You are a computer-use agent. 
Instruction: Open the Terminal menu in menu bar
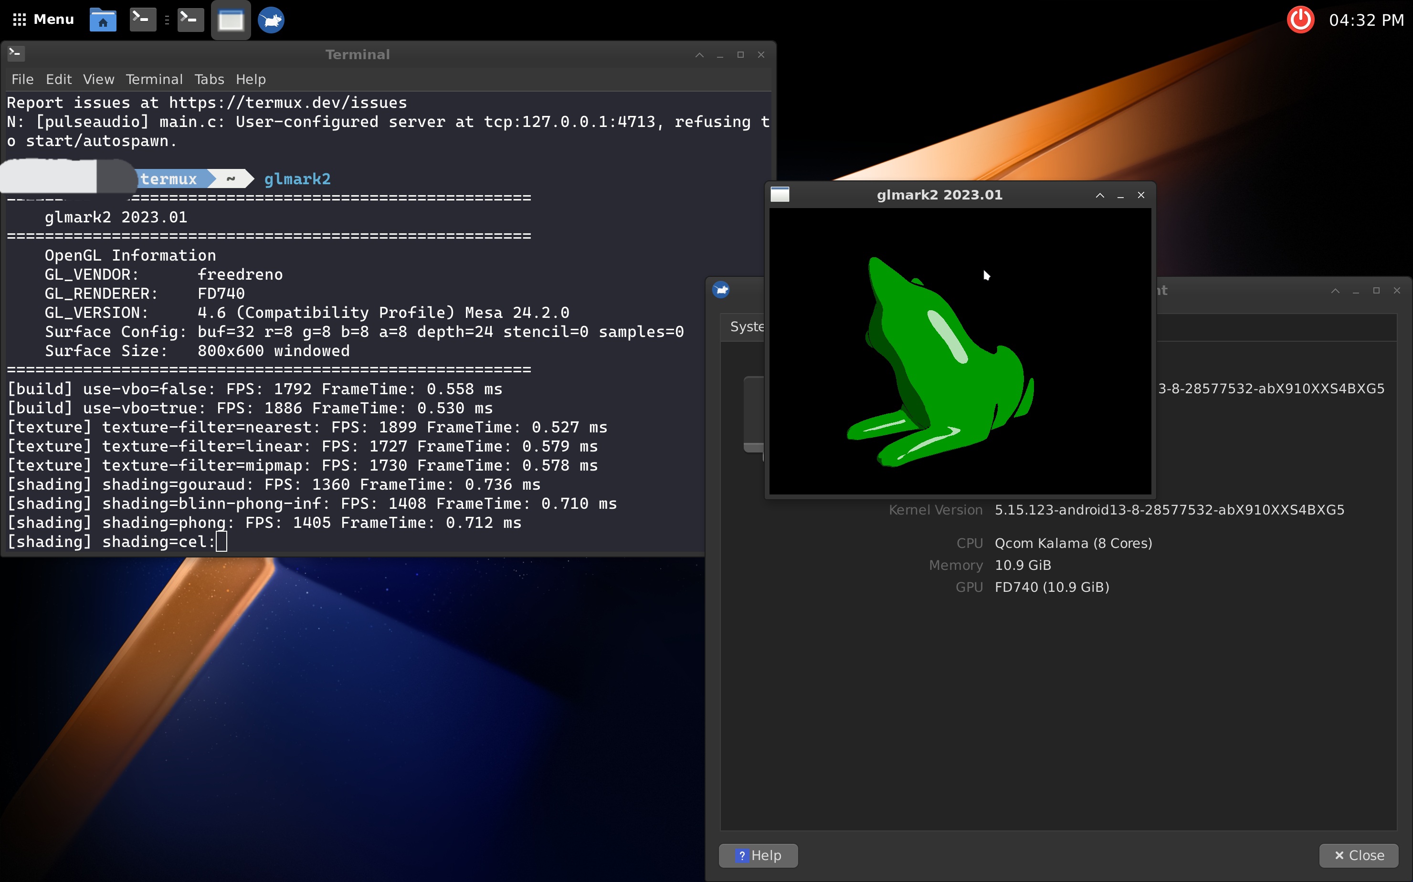[154, 79]
